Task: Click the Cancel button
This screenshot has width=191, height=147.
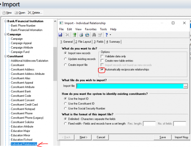Action: point(101,137)
